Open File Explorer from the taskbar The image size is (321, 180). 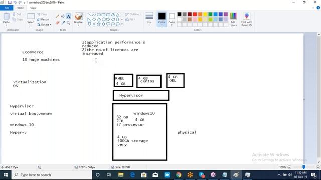coord(121,175)
